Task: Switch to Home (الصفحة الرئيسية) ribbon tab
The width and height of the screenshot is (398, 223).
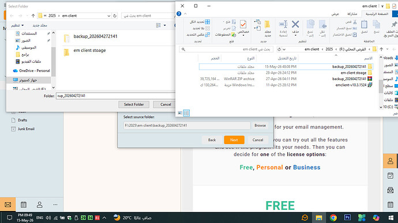Action: click(x=377, y=14)
